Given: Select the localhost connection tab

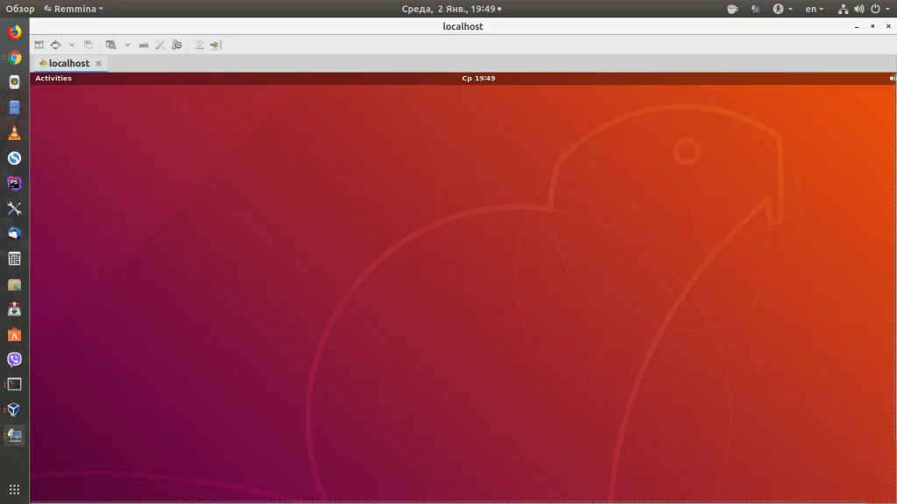Looking at the screenshot, I should (x=64, y=63).
